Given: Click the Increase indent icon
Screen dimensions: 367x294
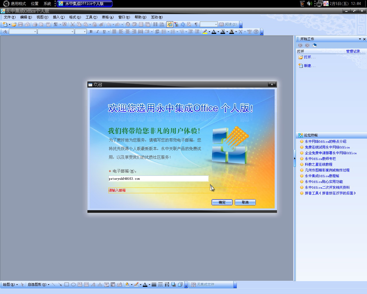Looking at the screenshot, I should point(197,32).
